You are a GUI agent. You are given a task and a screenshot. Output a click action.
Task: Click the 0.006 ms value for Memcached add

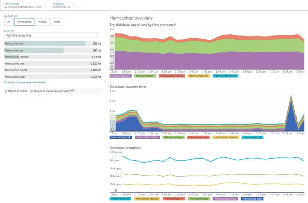96,77
